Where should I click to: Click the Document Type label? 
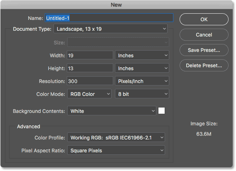click(x=32, y=29)
